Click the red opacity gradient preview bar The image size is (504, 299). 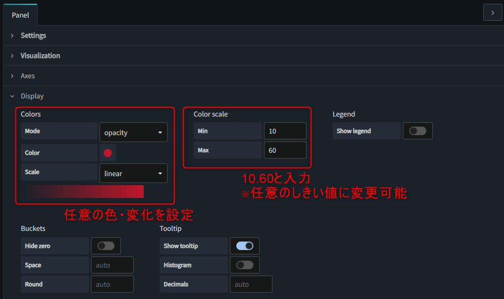point(85,192)
